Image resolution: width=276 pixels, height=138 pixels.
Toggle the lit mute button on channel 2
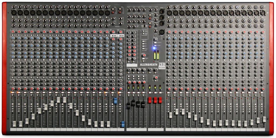click(x=19, y=92)
